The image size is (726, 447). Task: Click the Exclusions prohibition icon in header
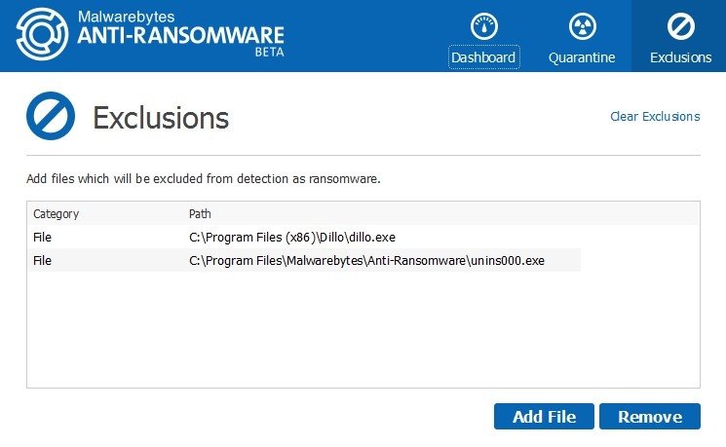coord(680,26)
